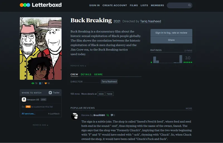The image size is (223, 143).
Task: Click the orange heart likes icon
Action: (x=46, y=83)
